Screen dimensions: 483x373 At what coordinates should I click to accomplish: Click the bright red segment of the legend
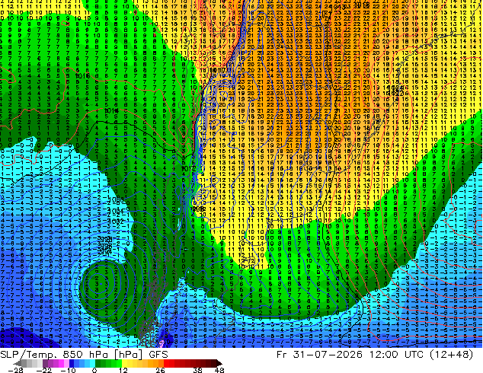point(166,363)
